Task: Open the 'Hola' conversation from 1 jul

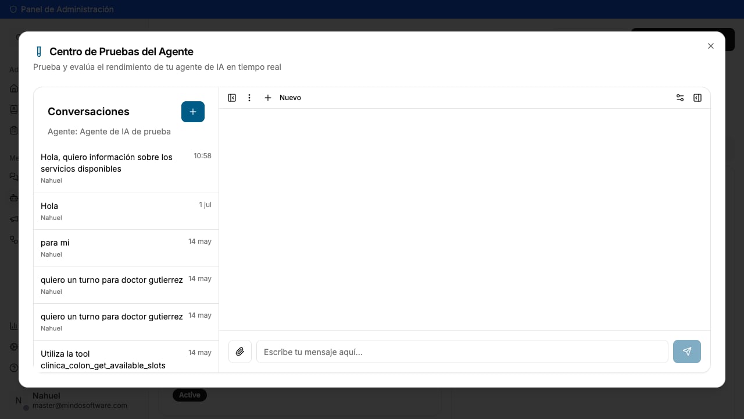Action: coord(126,211)
